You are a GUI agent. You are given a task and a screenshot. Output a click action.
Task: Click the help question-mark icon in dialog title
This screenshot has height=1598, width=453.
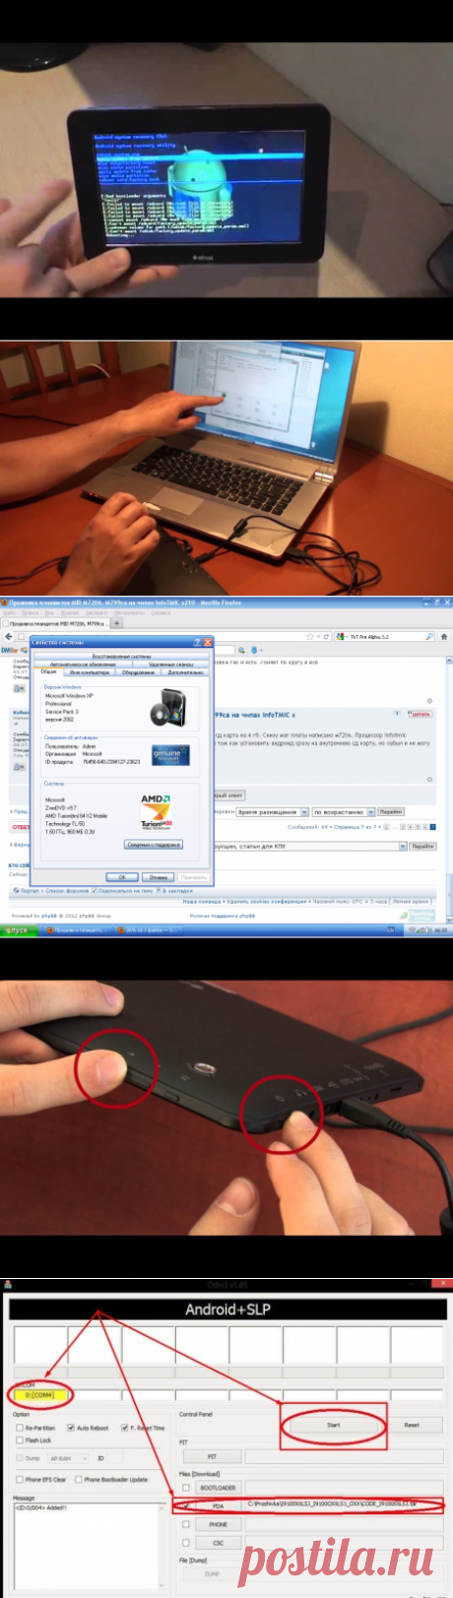click(196, 641)
